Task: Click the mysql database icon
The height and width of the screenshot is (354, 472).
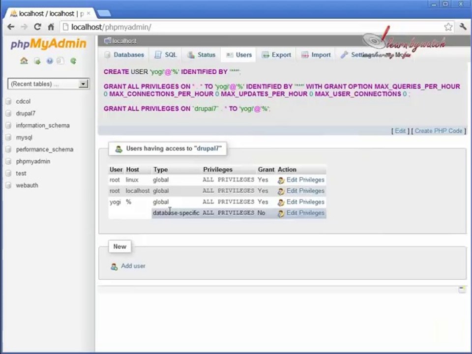Action: pos(9,138)
